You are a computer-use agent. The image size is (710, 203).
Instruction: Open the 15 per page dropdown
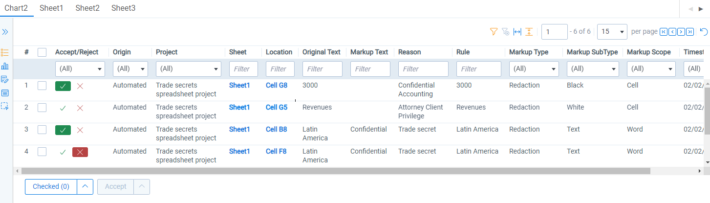612,31
